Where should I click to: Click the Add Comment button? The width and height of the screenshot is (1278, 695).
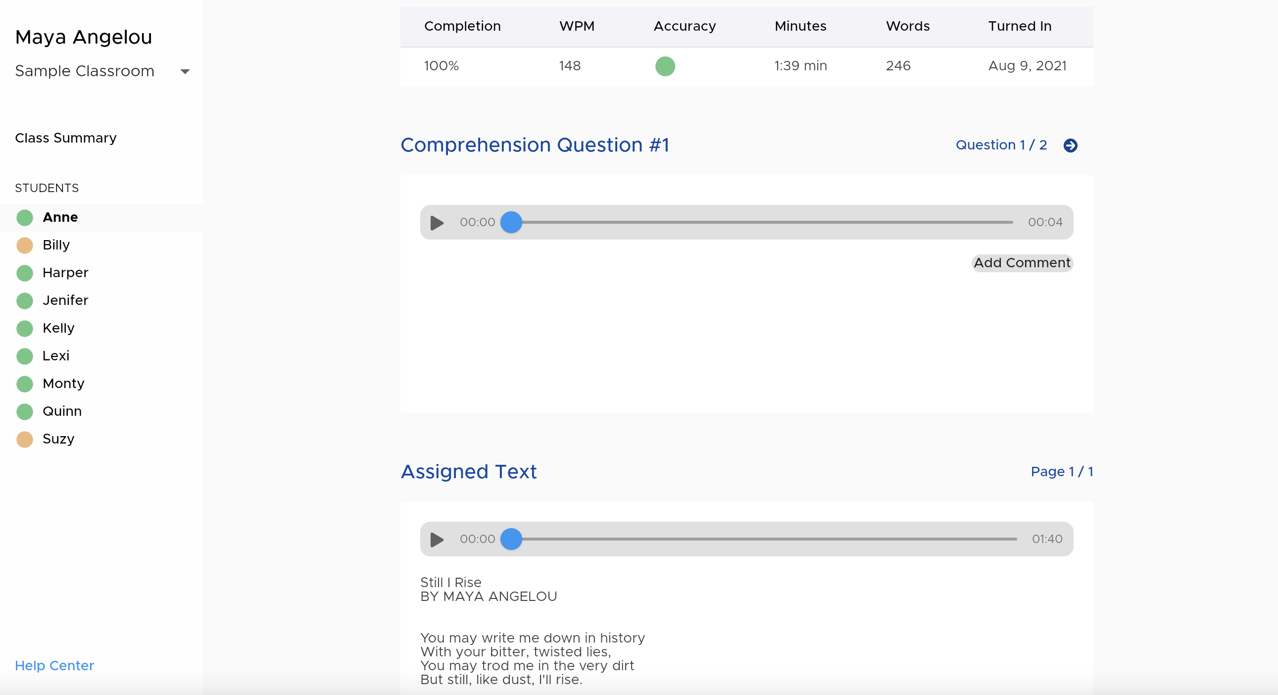1022,263
